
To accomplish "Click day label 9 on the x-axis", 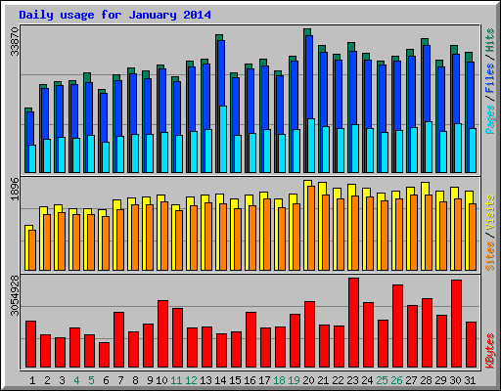I will click(x=150, y=380).
